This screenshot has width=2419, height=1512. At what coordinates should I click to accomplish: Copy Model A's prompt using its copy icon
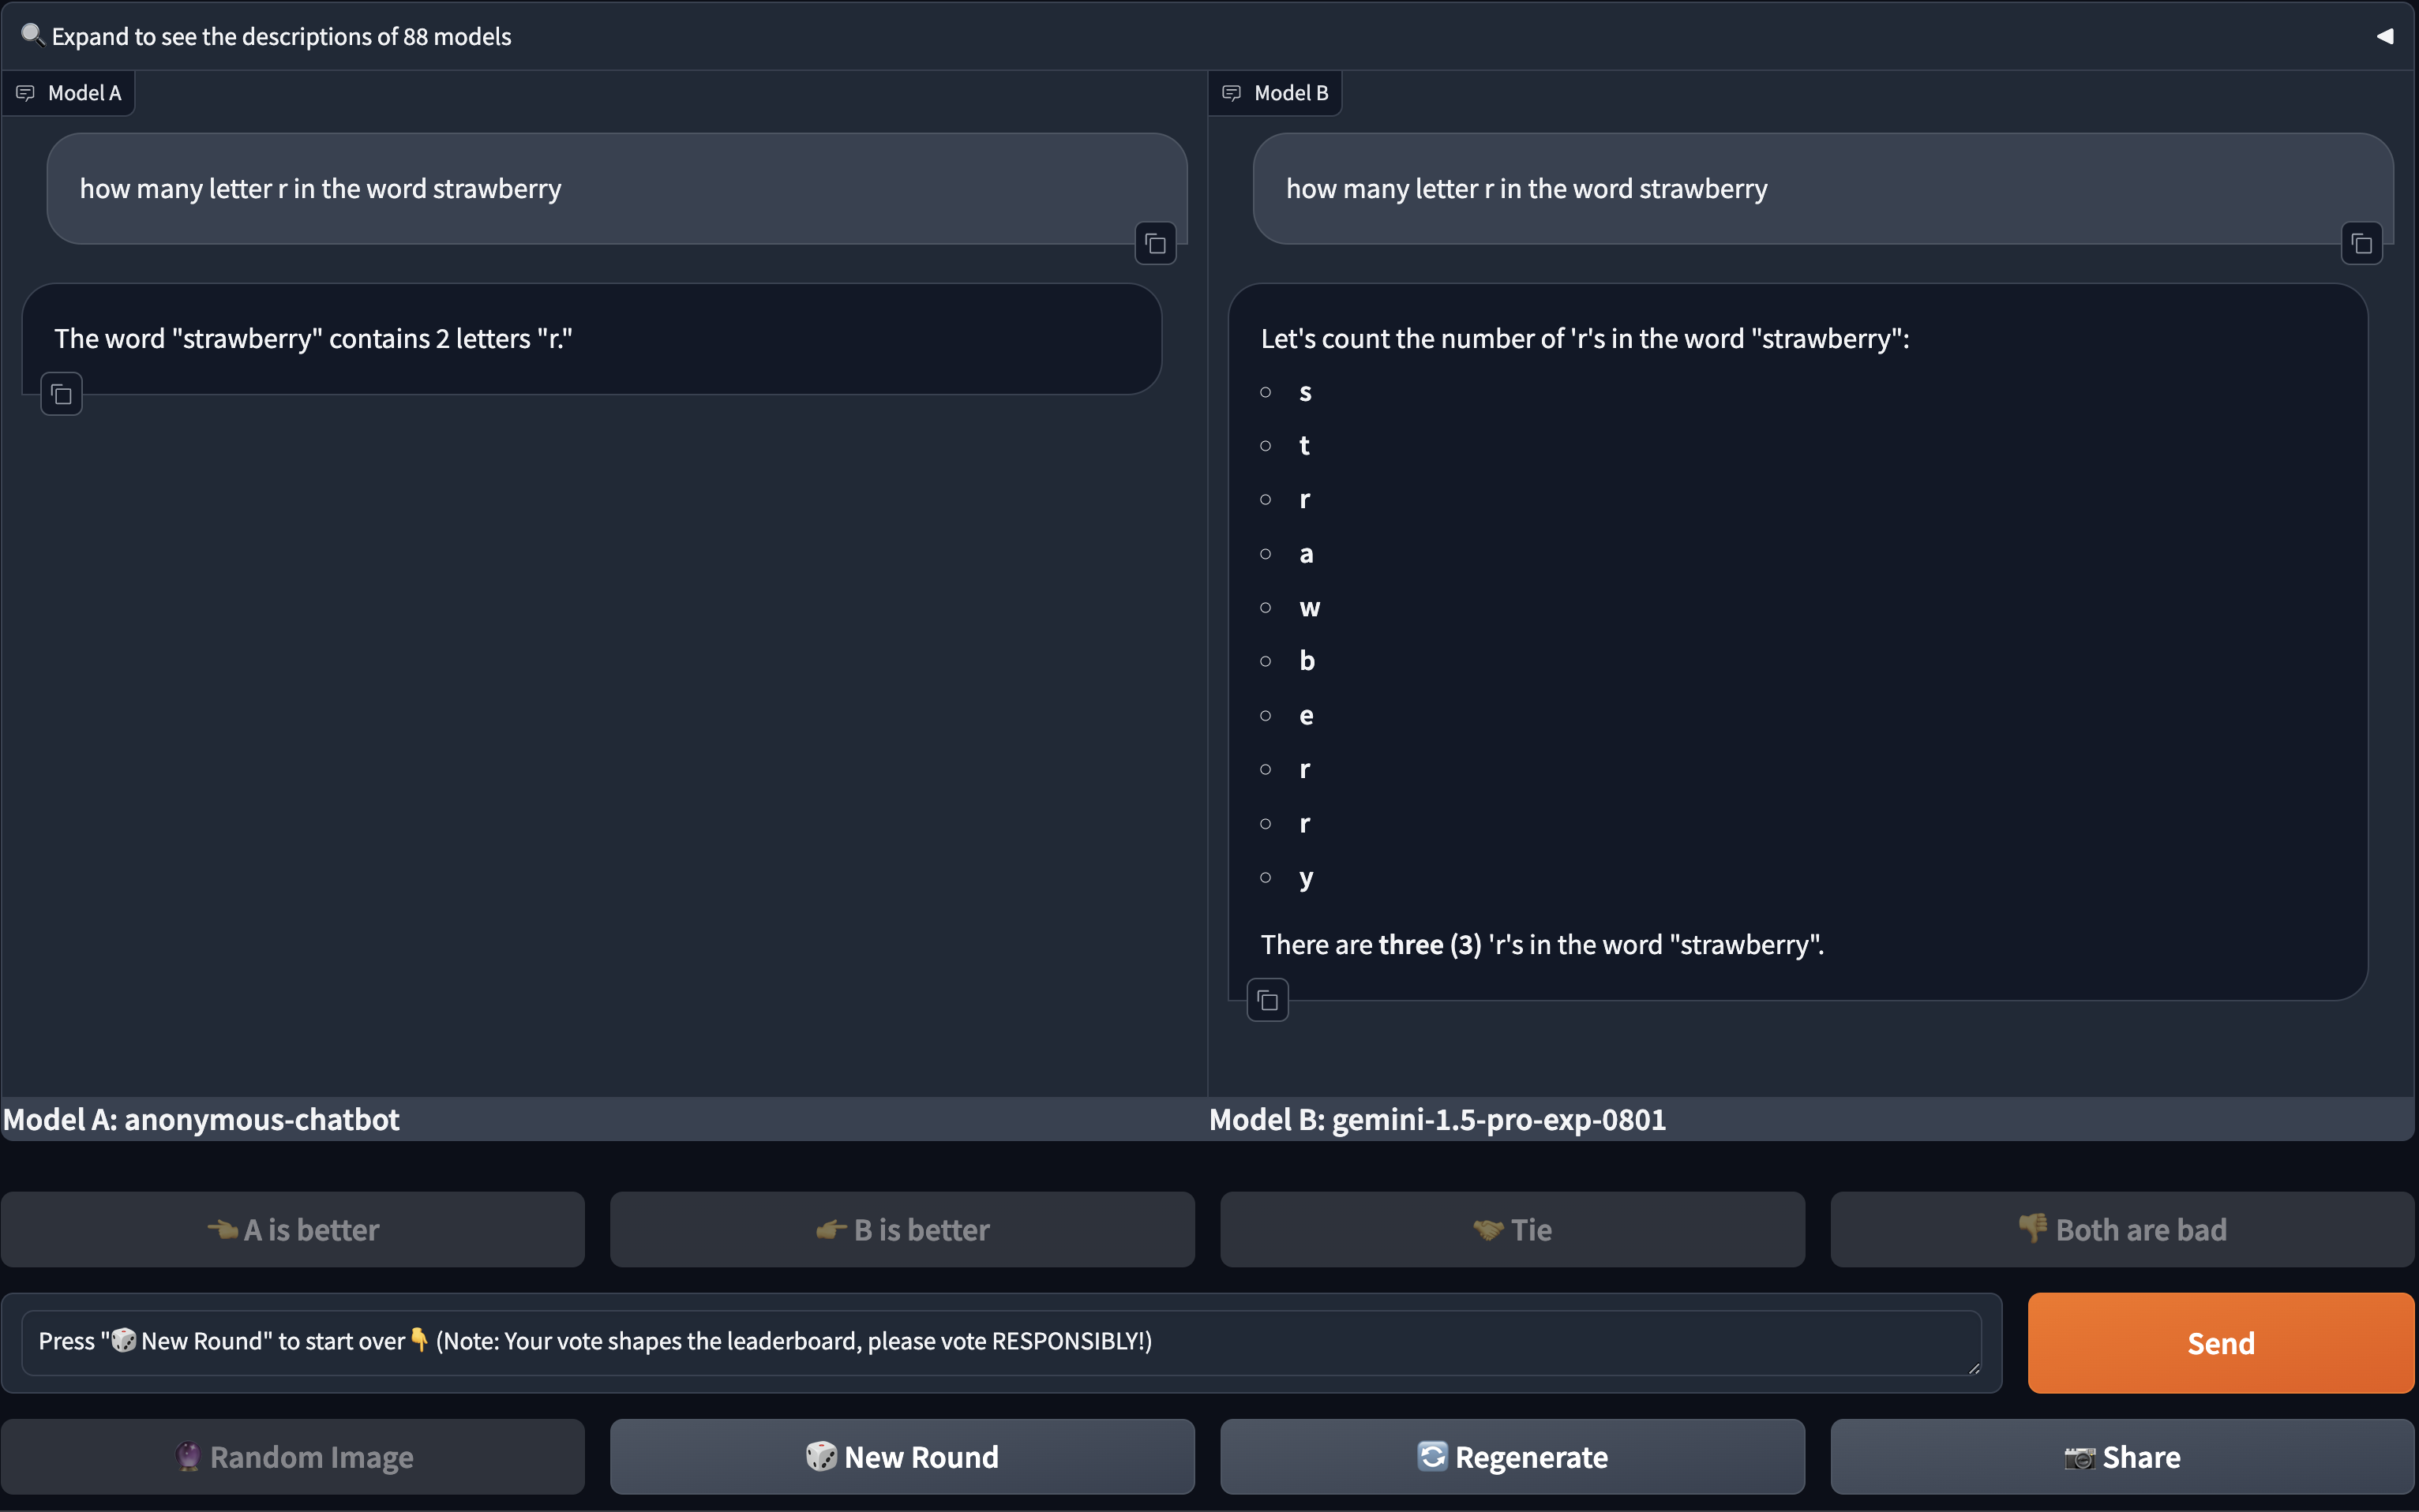(x=1154, y=243)
